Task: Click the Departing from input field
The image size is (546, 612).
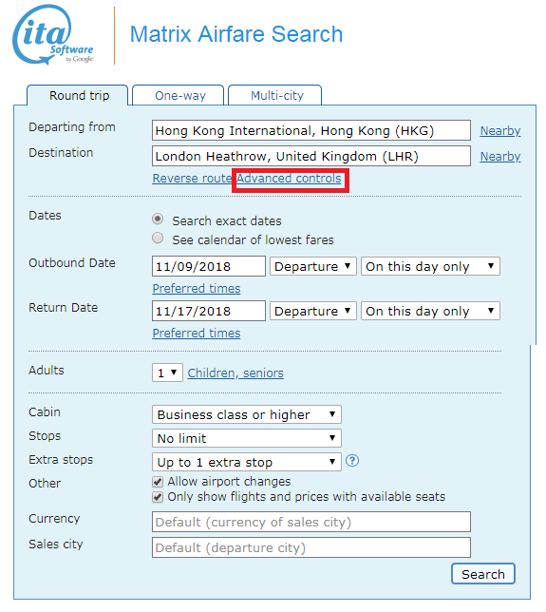Action: pos(311,130)
